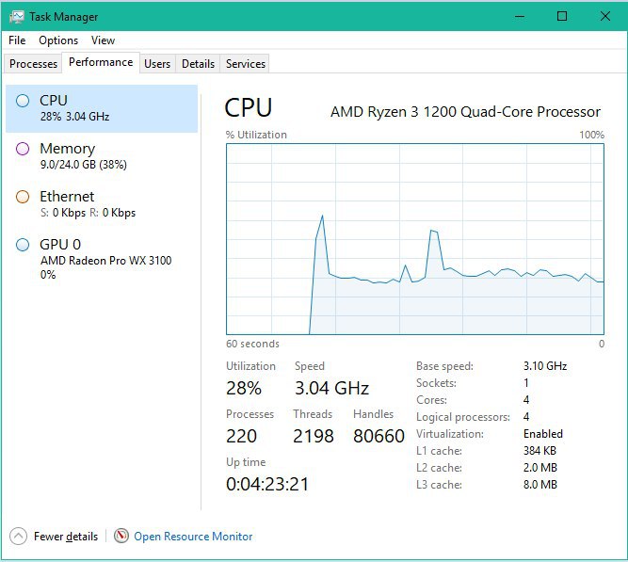Minimize the Task Manager window
The height and width of the screenshot is (562, 628).
(x=520, y=16)
